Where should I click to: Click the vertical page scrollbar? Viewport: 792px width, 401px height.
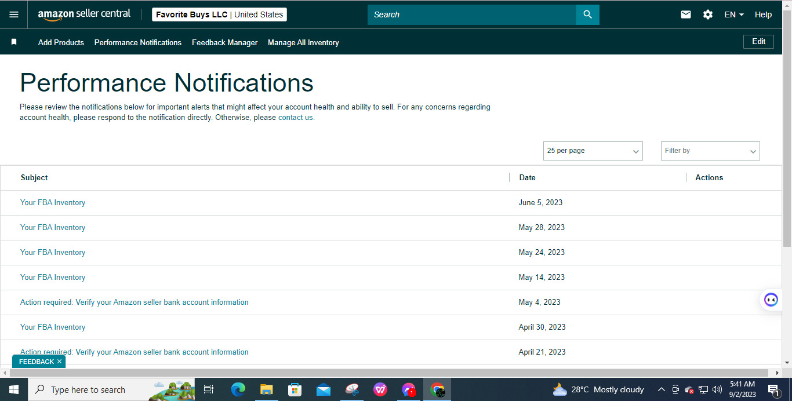coord(787,127)
